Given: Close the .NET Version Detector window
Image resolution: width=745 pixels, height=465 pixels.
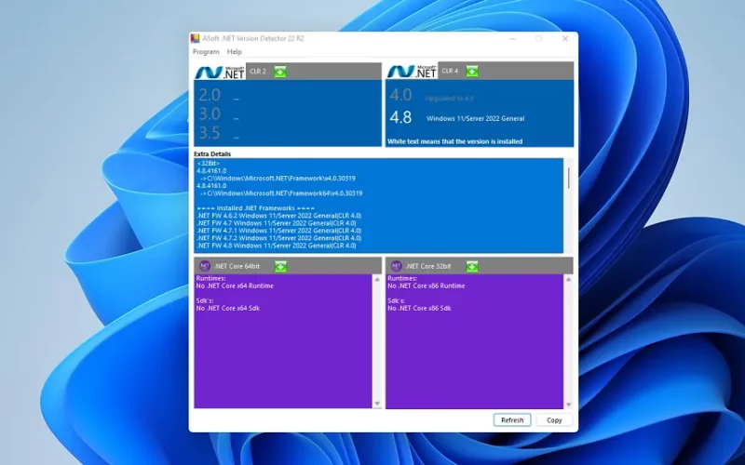Looking at the screenshot, I should [x=565, y=38].
